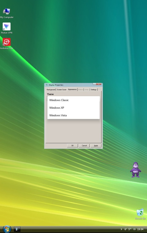The width and height of the screenshot is (147, 233).
Task: Click the Theme label
Action: click(50, 94)
